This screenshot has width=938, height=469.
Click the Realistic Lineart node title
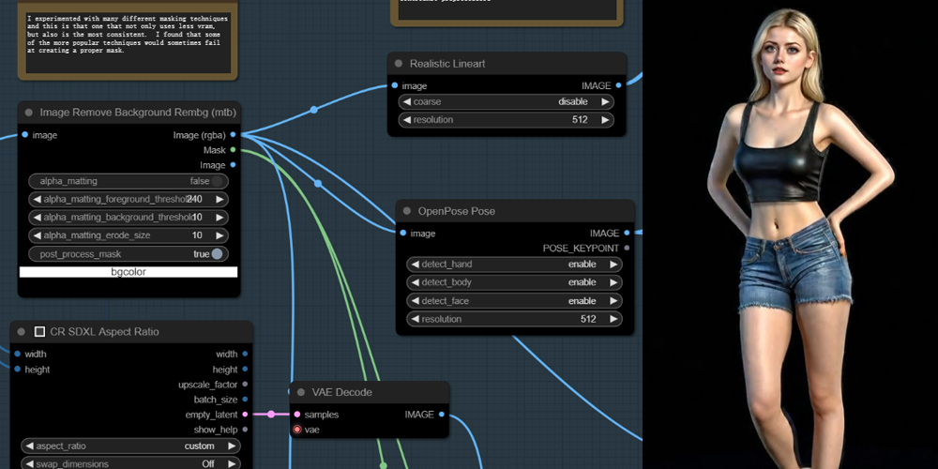pos(446,64)
